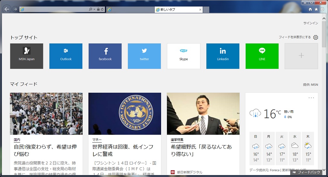Open the crowd photo news thumbnail

point(46,114)
